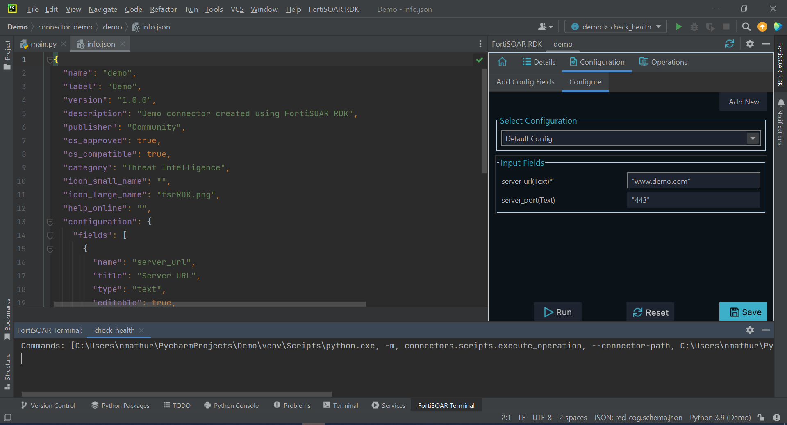Click the server_url input field
Screen dimensions: 787x425
pos(693,181)
